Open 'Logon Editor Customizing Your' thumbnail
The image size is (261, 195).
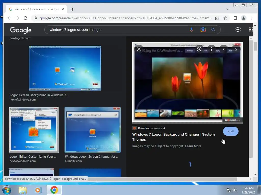tap(34, 130)
